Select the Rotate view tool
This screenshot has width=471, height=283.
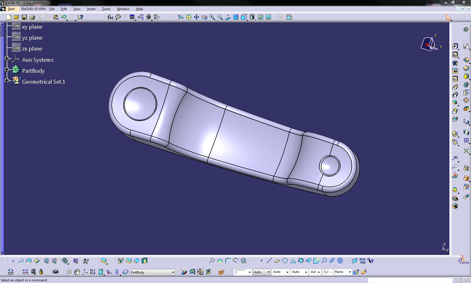(x=205, y=17)
